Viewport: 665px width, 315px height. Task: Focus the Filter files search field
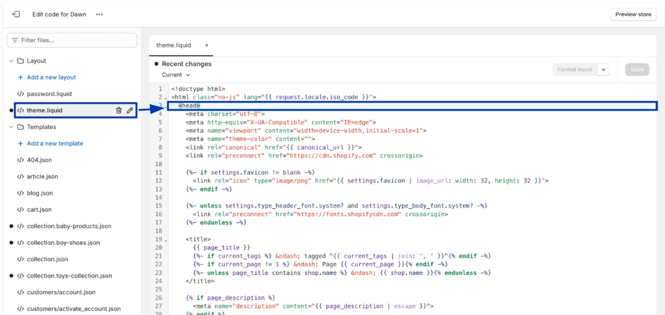tap(72, 40)
